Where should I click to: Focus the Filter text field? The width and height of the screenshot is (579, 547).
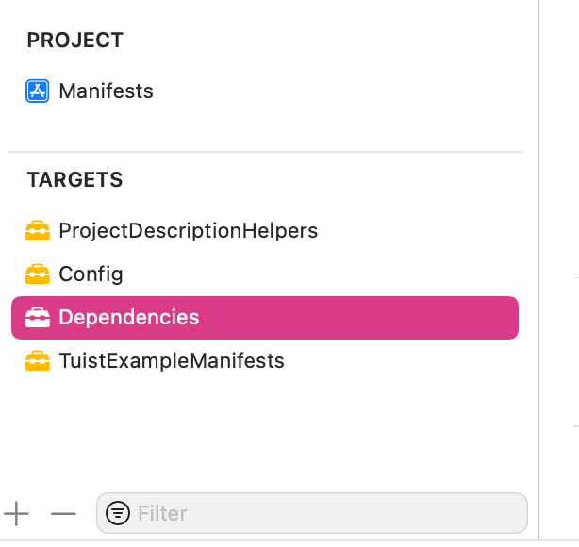321,513
